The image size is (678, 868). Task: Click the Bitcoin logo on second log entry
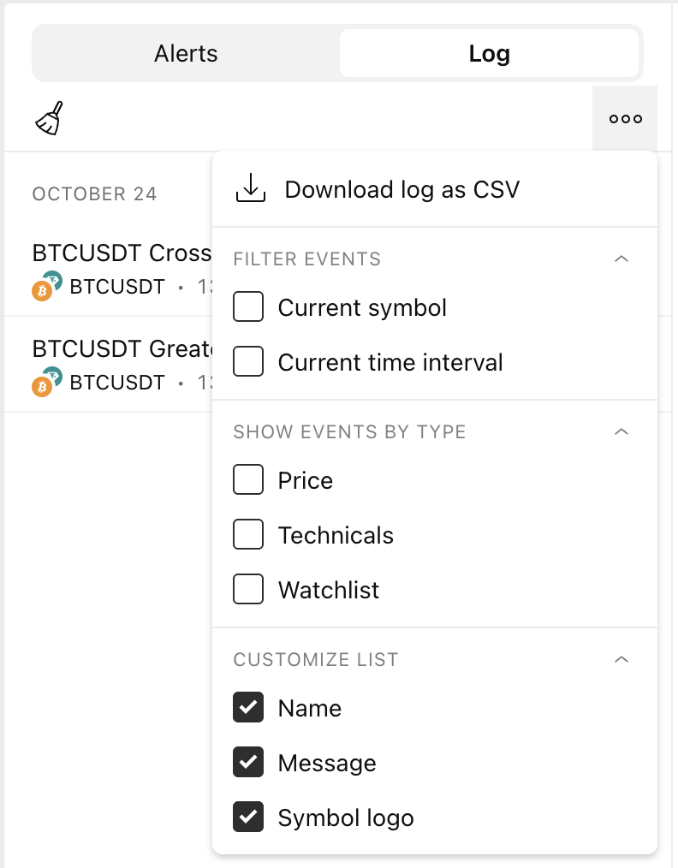(42, 387)
